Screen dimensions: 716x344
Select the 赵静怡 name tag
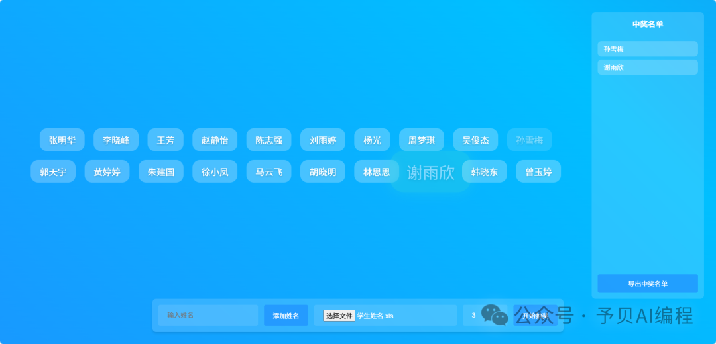215,140
